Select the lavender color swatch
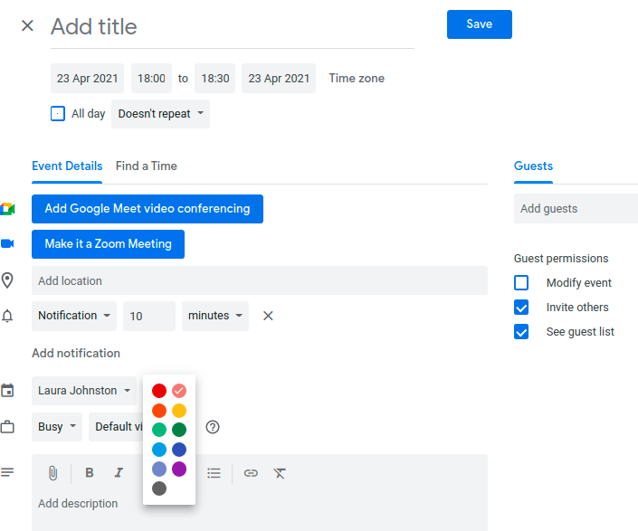The image size is (638, 531). click(x=159, y=469)
